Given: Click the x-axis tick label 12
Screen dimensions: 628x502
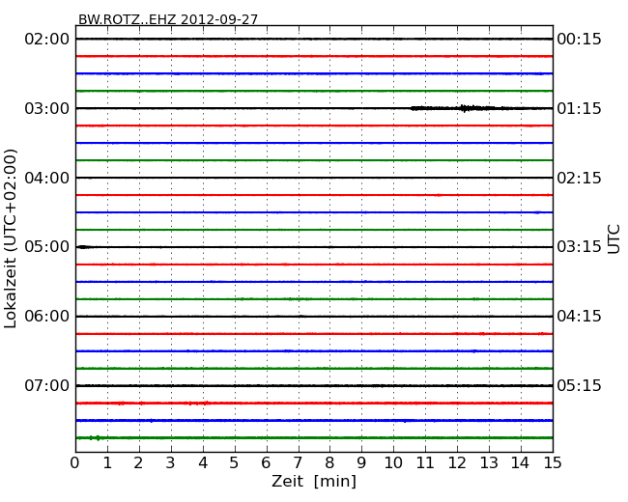Looking at the screenshot, I should tap(457, 462).
